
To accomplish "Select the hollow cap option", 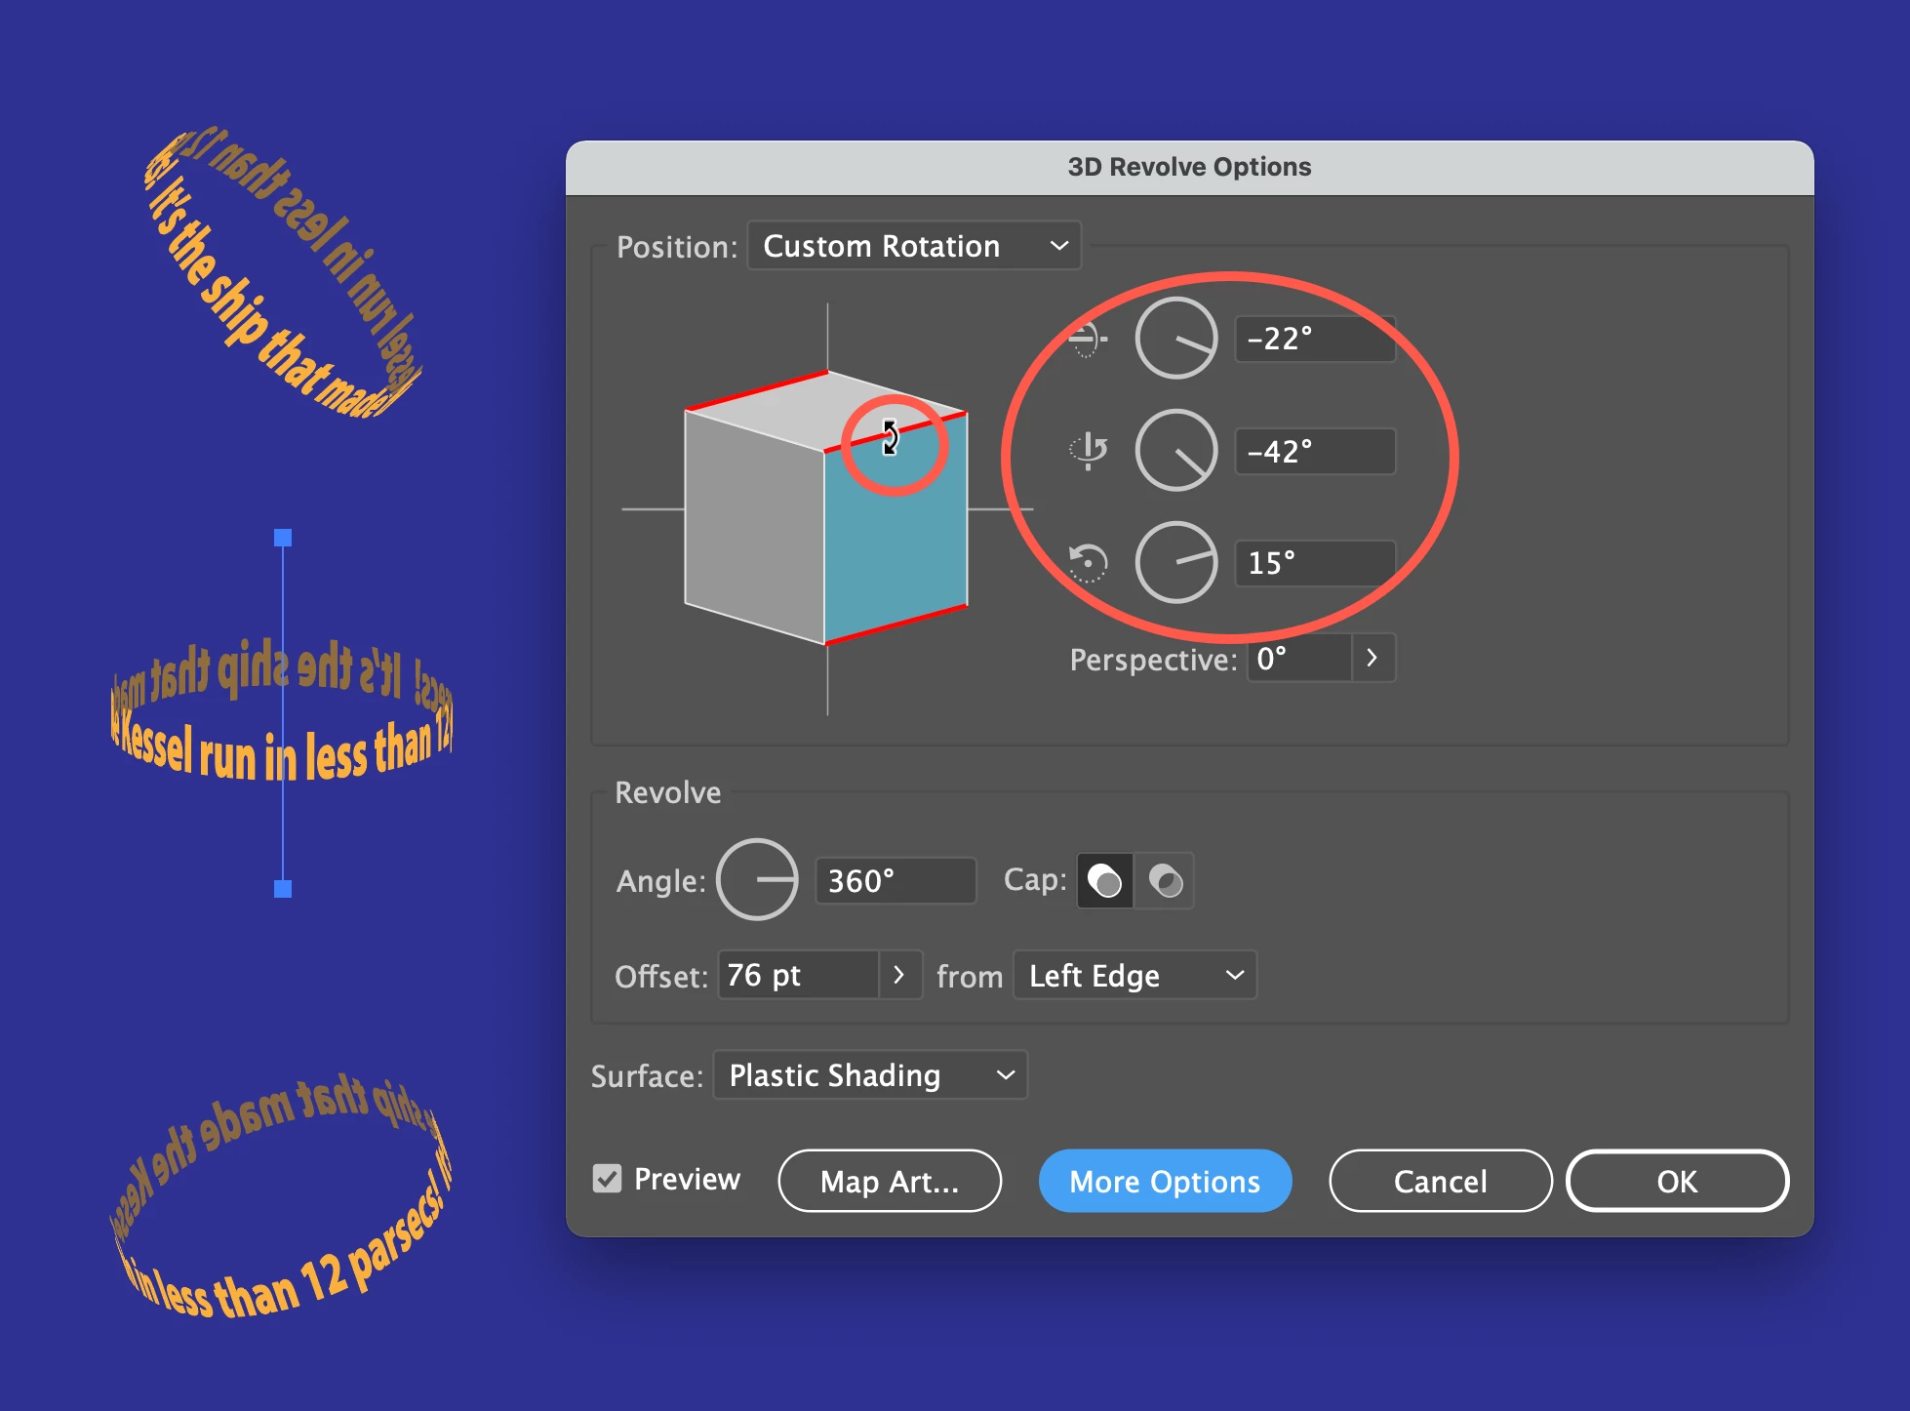I will pyautogui.click(x=1166, y=881).
